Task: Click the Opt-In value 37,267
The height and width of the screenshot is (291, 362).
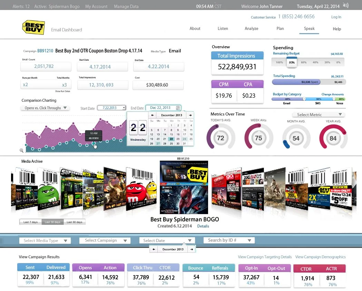Action: (x=251, y=278)
